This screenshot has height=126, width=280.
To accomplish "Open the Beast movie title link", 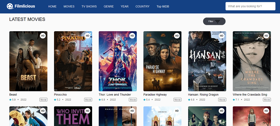I will click(x=13, y=94).
